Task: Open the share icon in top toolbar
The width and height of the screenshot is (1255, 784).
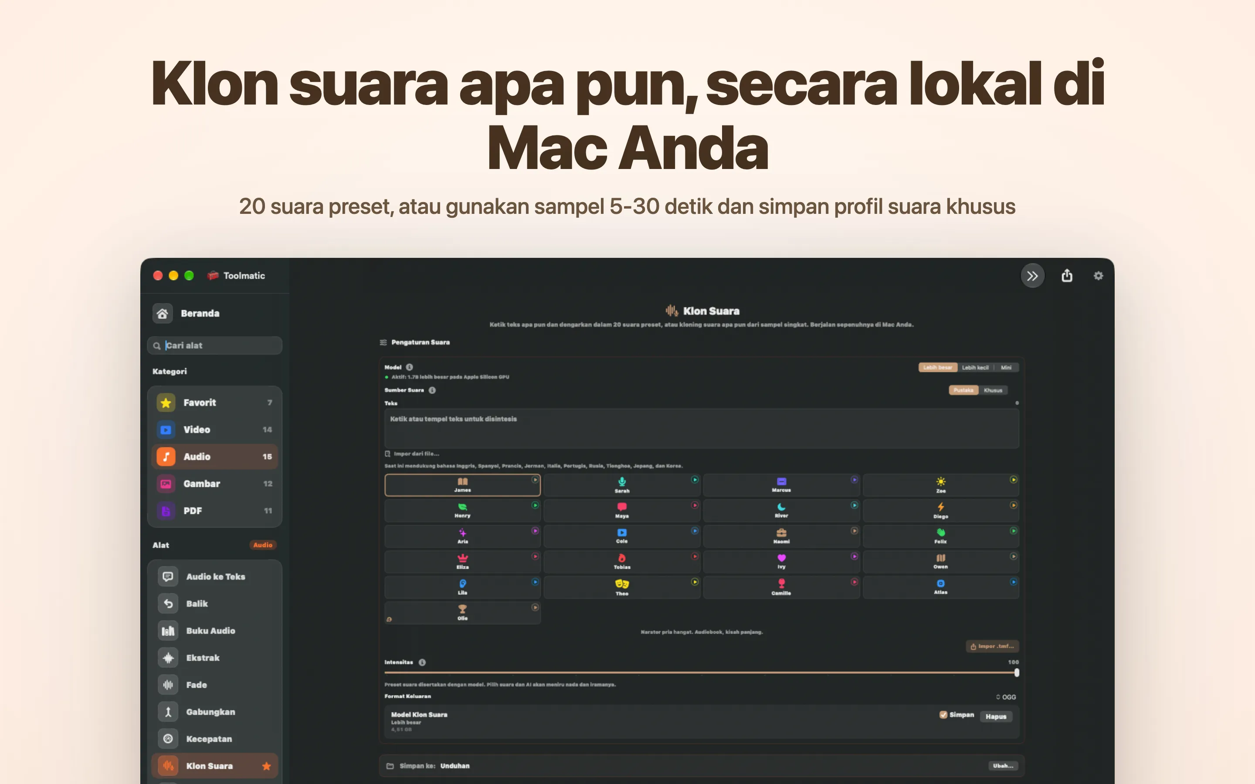Action: [x=1067, y=276]
